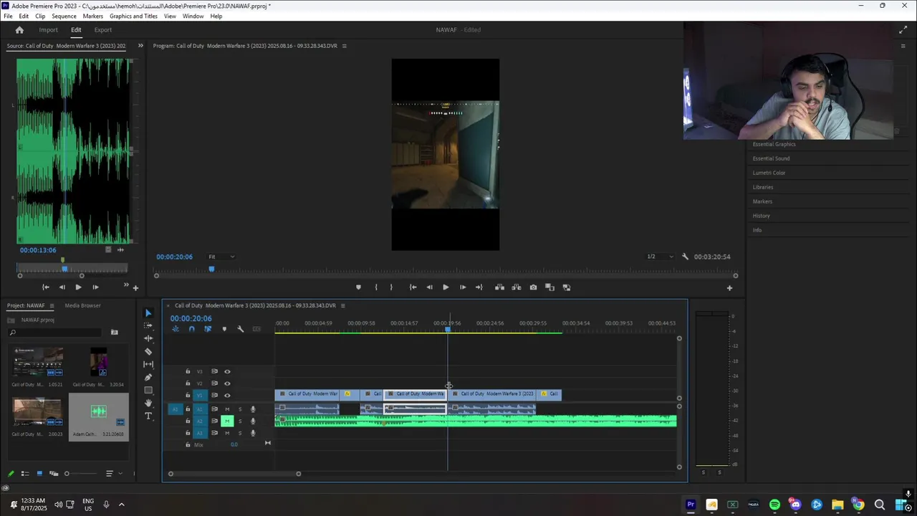This screenshot has height=516, width=917.
Task: Click Mark In in Program monitor
Action: 376,287
